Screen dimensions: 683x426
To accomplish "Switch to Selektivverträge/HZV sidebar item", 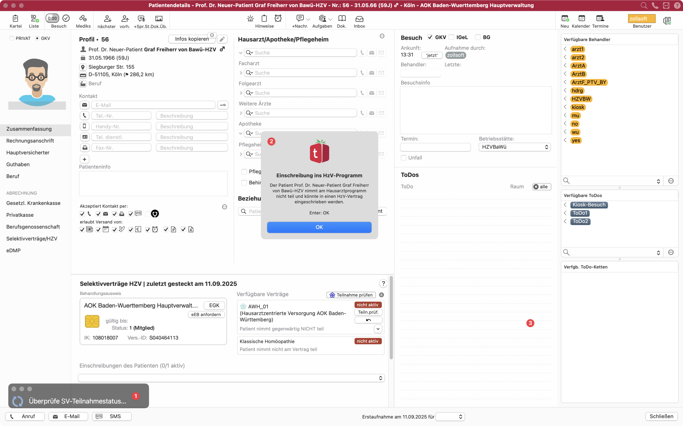I will [32, 239].
